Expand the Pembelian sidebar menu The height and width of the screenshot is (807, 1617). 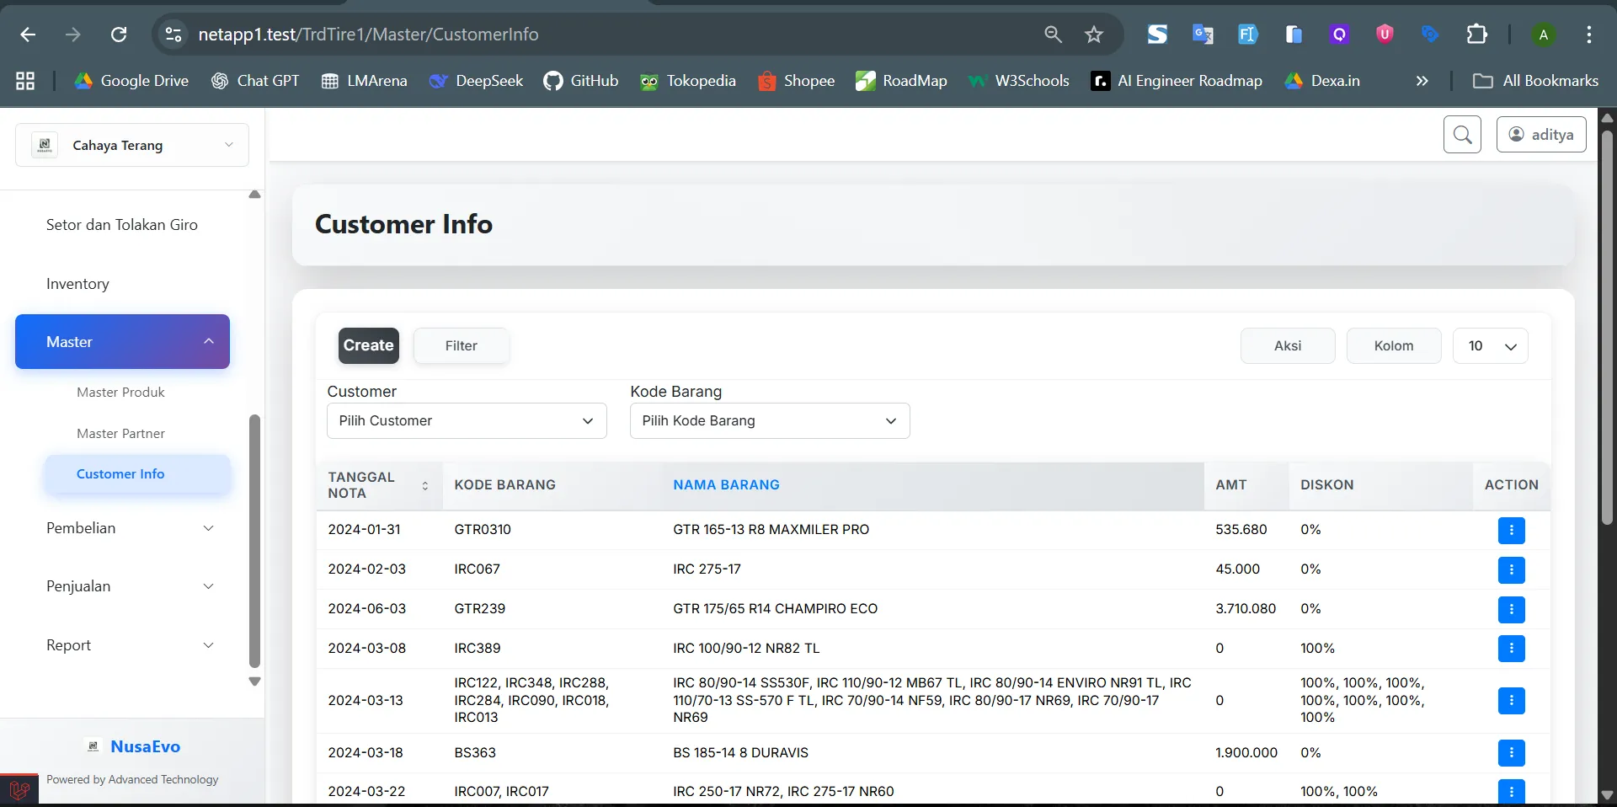131,528
